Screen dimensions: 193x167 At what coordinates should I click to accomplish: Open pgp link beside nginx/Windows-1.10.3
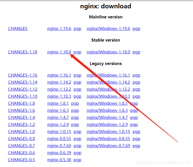point(136,96)
